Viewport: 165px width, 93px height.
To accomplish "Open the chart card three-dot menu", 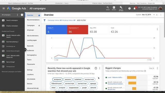I will point(157,29).
